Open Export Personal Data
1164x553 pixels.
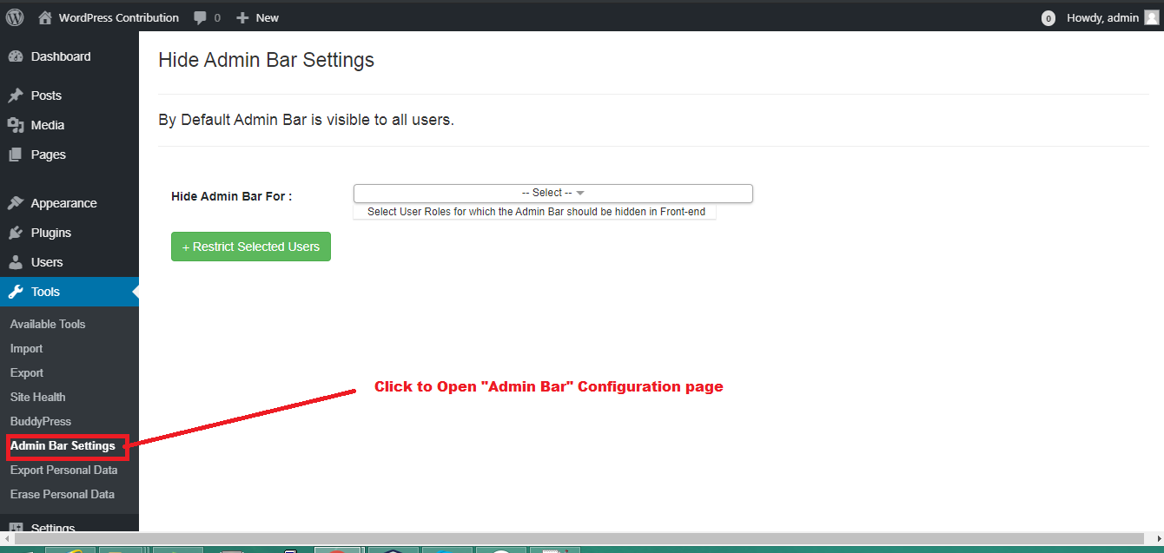pyautogui.click(x=64, y=470)
